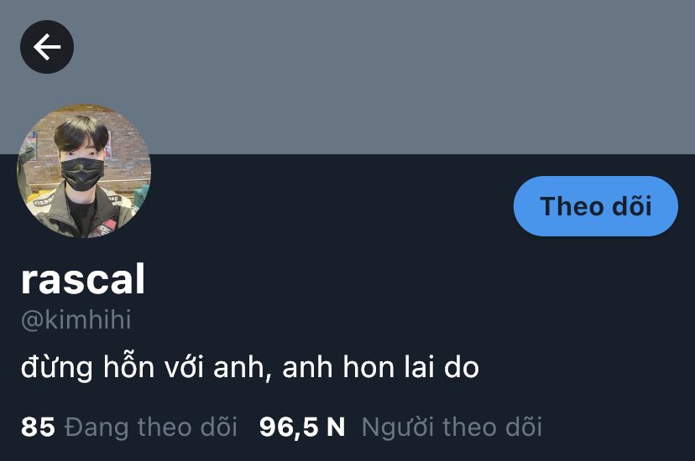Click the display name rascal

tap(83, 279)
